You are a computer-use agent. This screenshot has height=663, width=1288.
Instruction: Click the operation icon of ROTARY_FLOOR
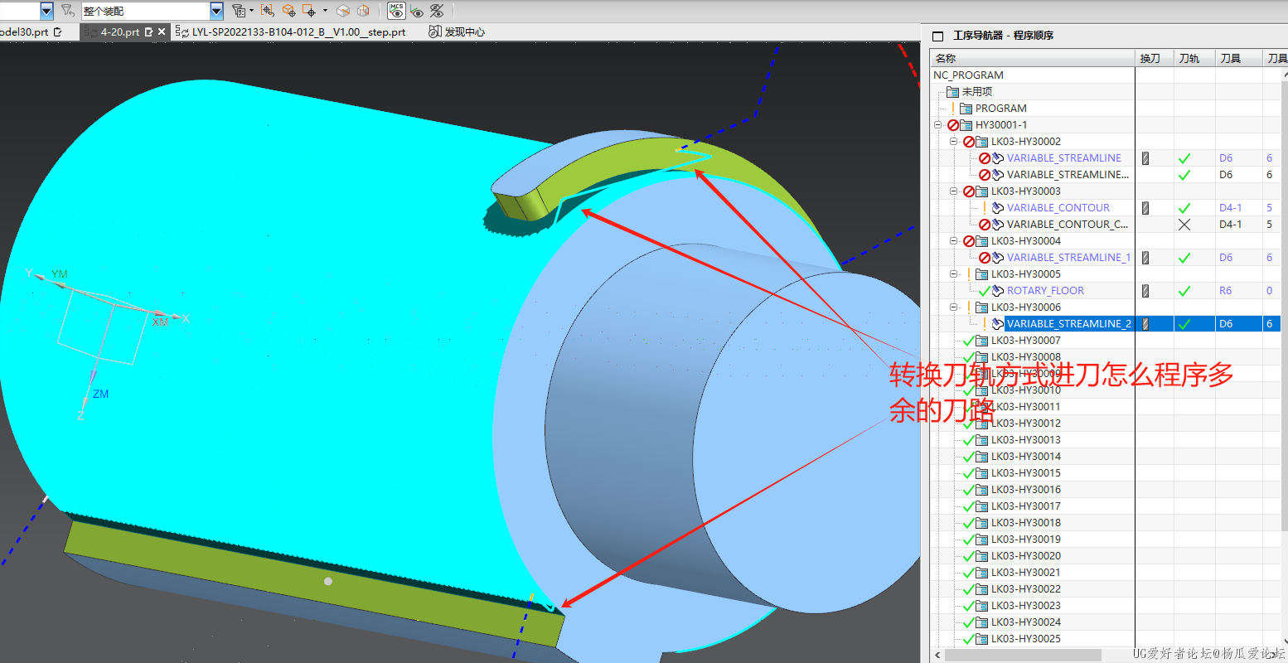pyautogui.click(x=998, y=291)
